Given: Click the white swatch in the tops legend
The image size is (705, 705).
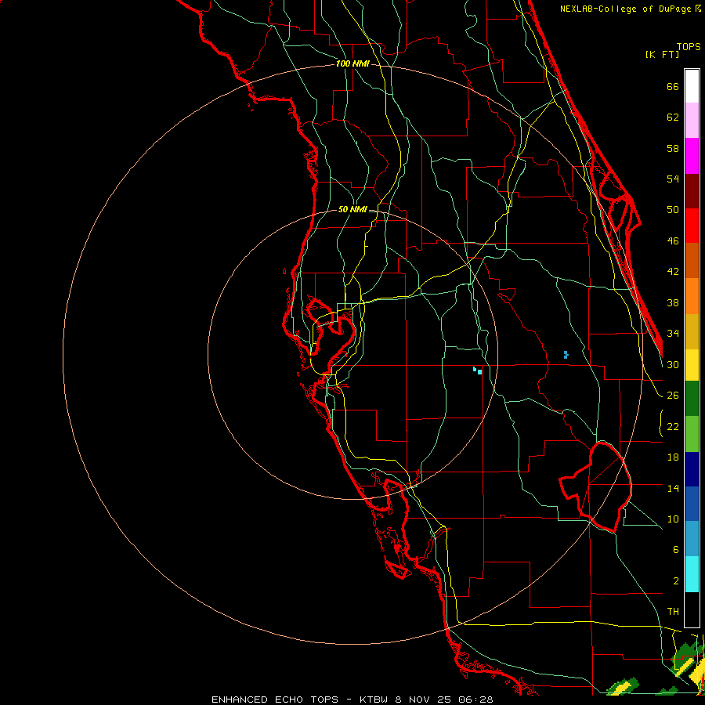Looking at the screenshot, I should pyautogui.click(x=692, y=86).
